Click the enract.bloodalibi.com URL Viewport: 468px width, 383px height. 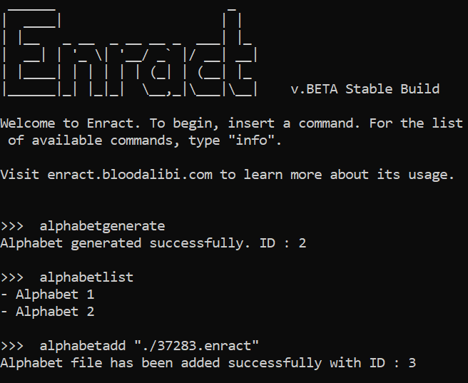point(130,175)
